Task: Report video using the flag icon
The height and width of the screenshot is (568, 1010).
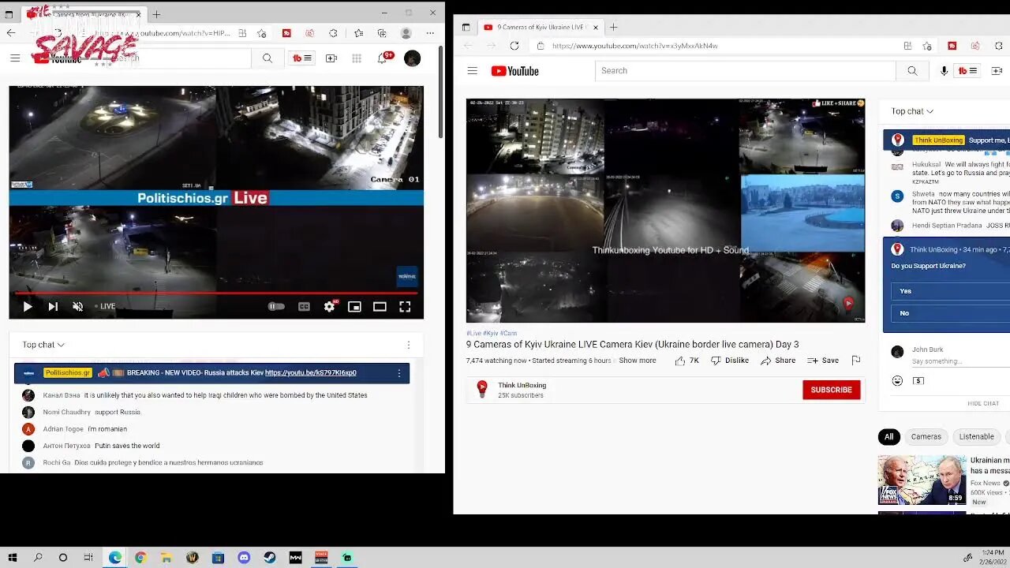Action: (856, 361)
